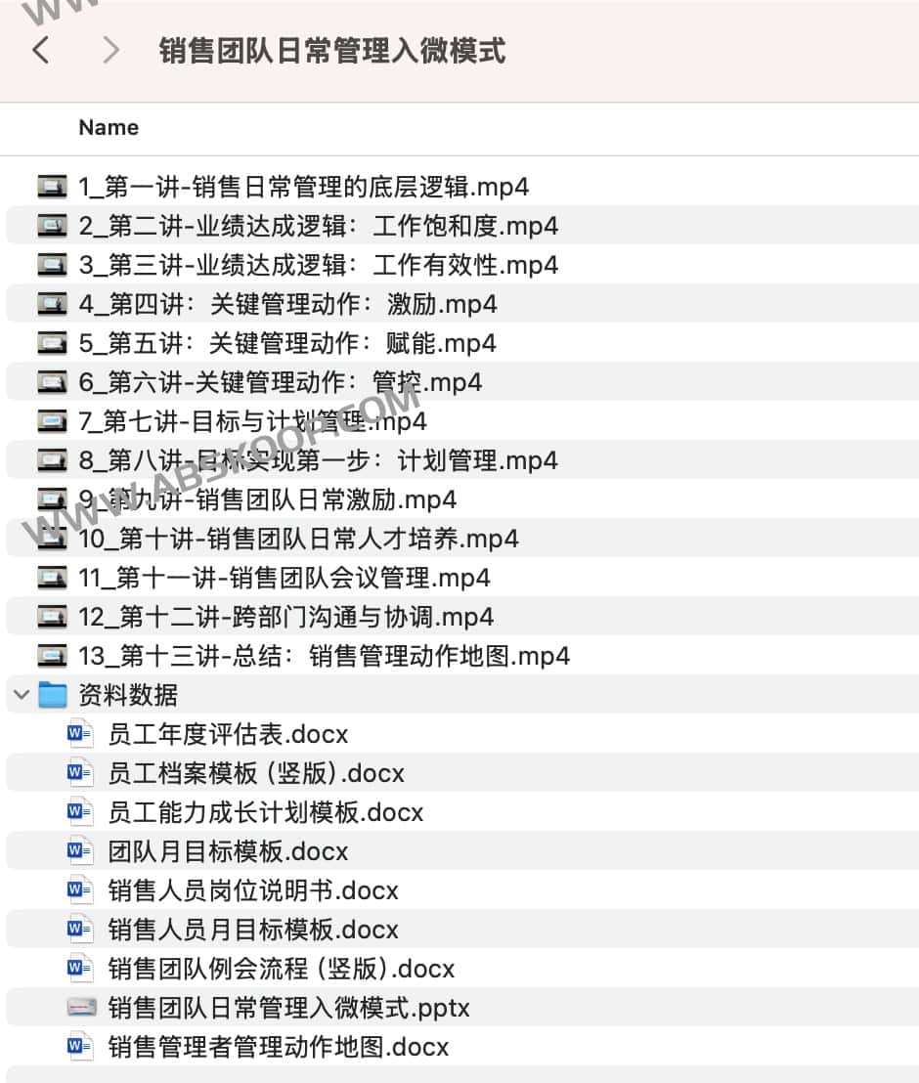Click video thumbnail for 11_第十一讲 file
This screenshot has width=919, height=1083.
[x=53, y=578]
